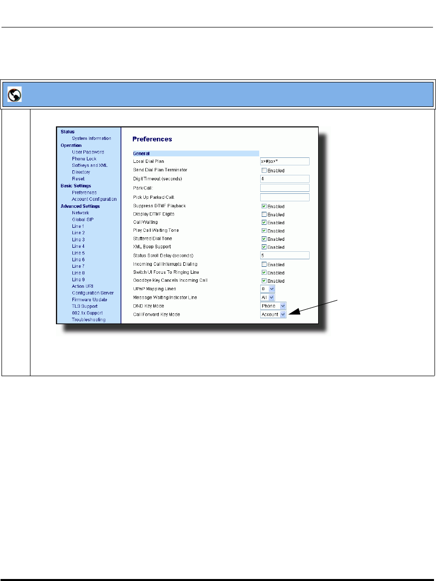
Task: Open Line 9 settings
Action: pos(78,280)
